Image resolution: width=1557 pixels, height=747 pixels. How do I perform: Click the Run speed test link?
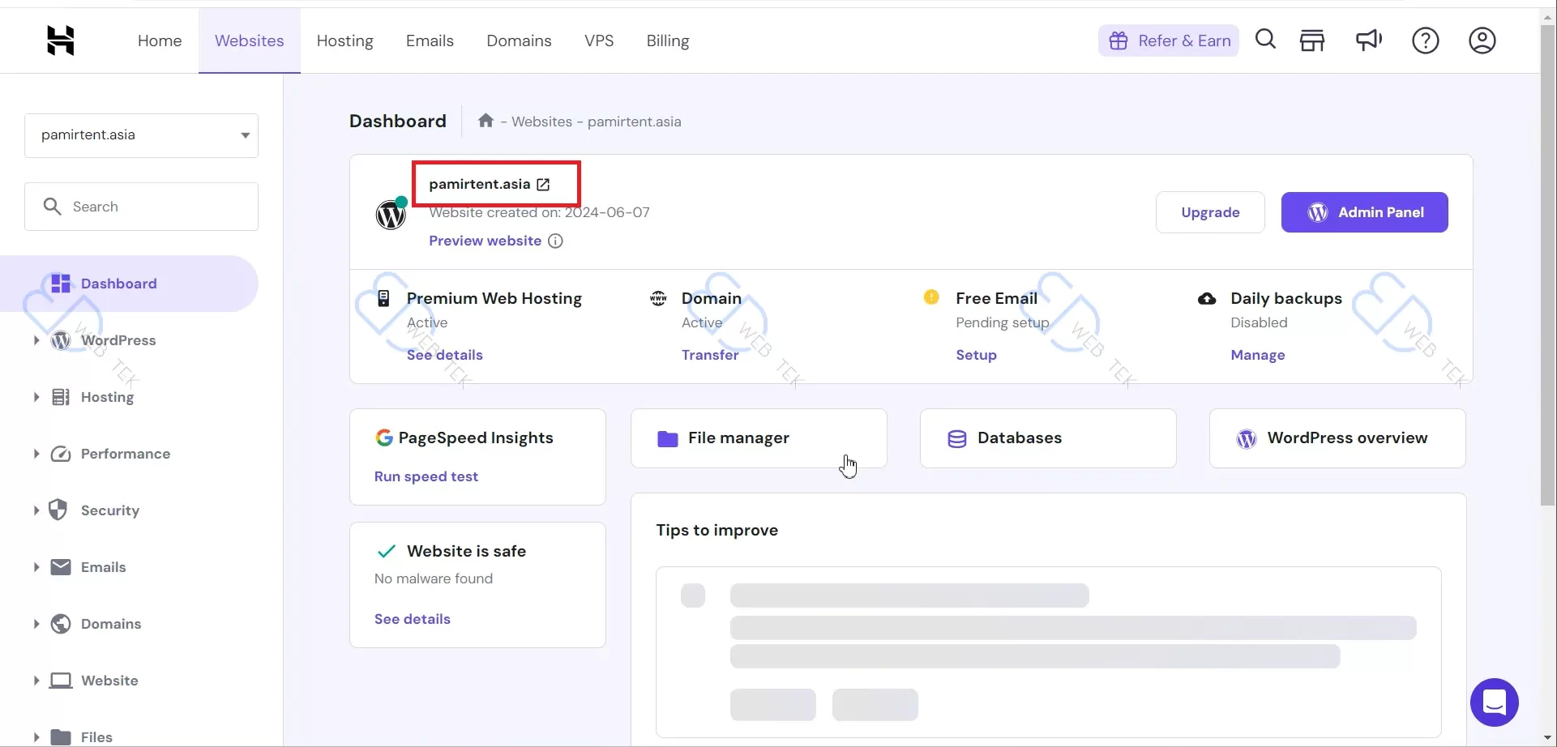coord(426,476)
